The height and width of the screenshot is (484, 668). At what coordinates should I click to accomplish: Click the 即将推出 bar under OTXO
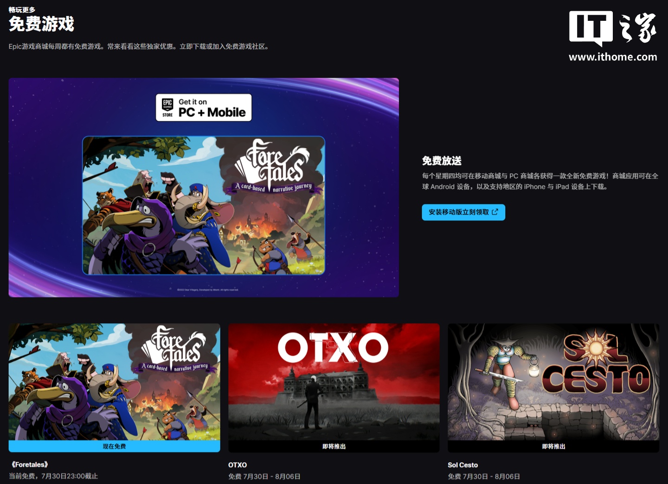tap(334, 446)
